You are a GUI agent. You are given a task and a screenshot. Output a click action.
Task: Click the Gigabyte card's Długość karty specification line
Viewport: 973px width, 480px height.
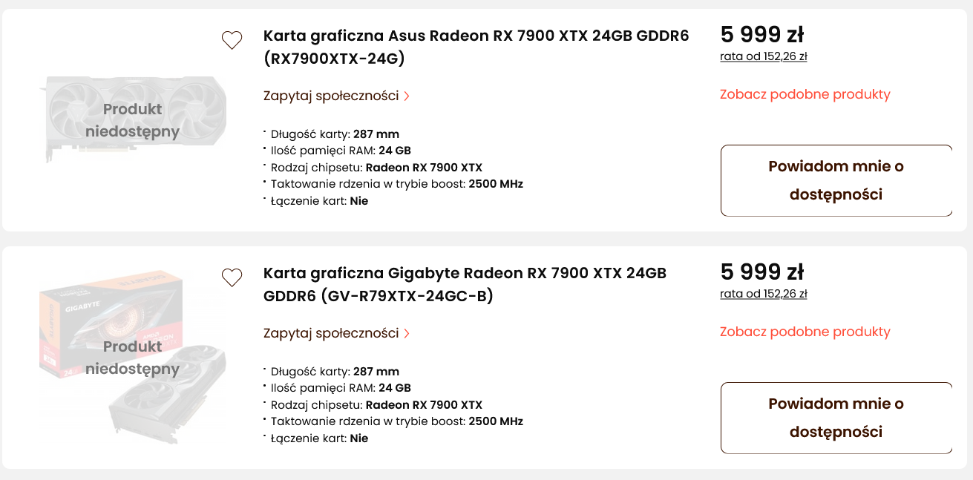[335, 372]
